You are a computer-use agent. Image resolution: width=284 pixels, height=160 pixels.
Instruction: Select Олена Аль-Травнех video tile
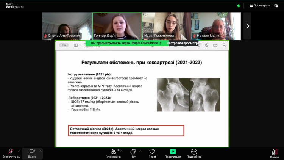click(67, 26)
